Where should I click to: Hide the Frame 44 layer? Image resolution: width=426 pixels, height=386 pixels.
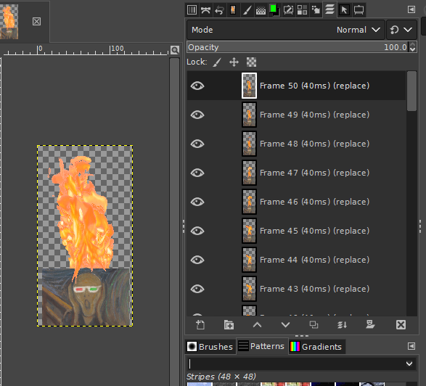tap(197, 260)
